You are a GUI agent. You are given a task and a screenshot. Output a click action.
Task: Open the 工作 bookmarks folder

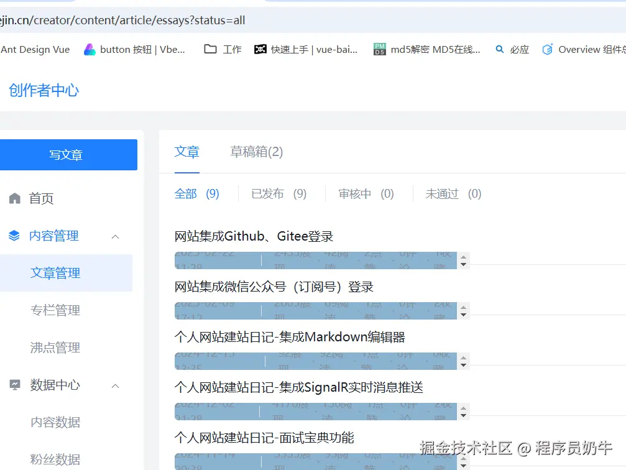coord(222,49)
